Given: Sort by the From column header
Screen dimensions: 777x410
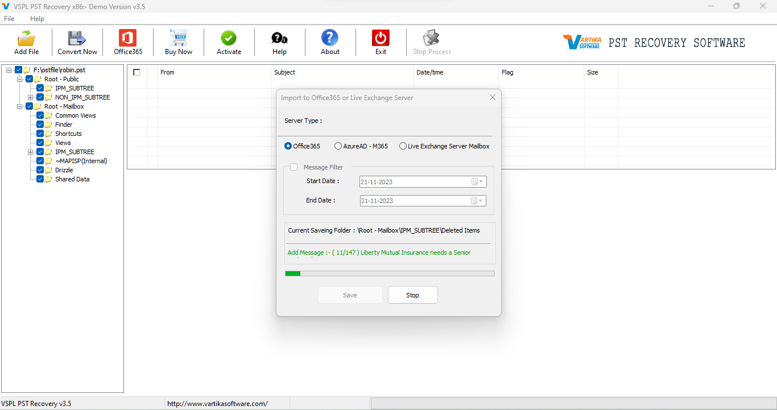Looking at the screenshot, I should point(214,72).
